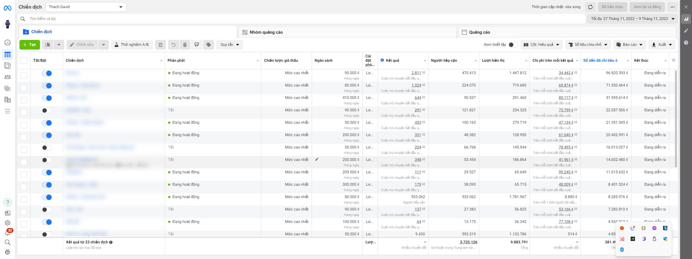This screenshot has height=259, width=692.
Task: Open notifications bell with 32 badge
Action: (8, 232)
